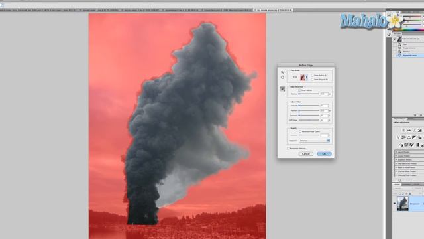Image resolution: width=424 pixels, height=239 pixels.
Task: Click the lock all padlock icon
Action: tap(410, 193)
